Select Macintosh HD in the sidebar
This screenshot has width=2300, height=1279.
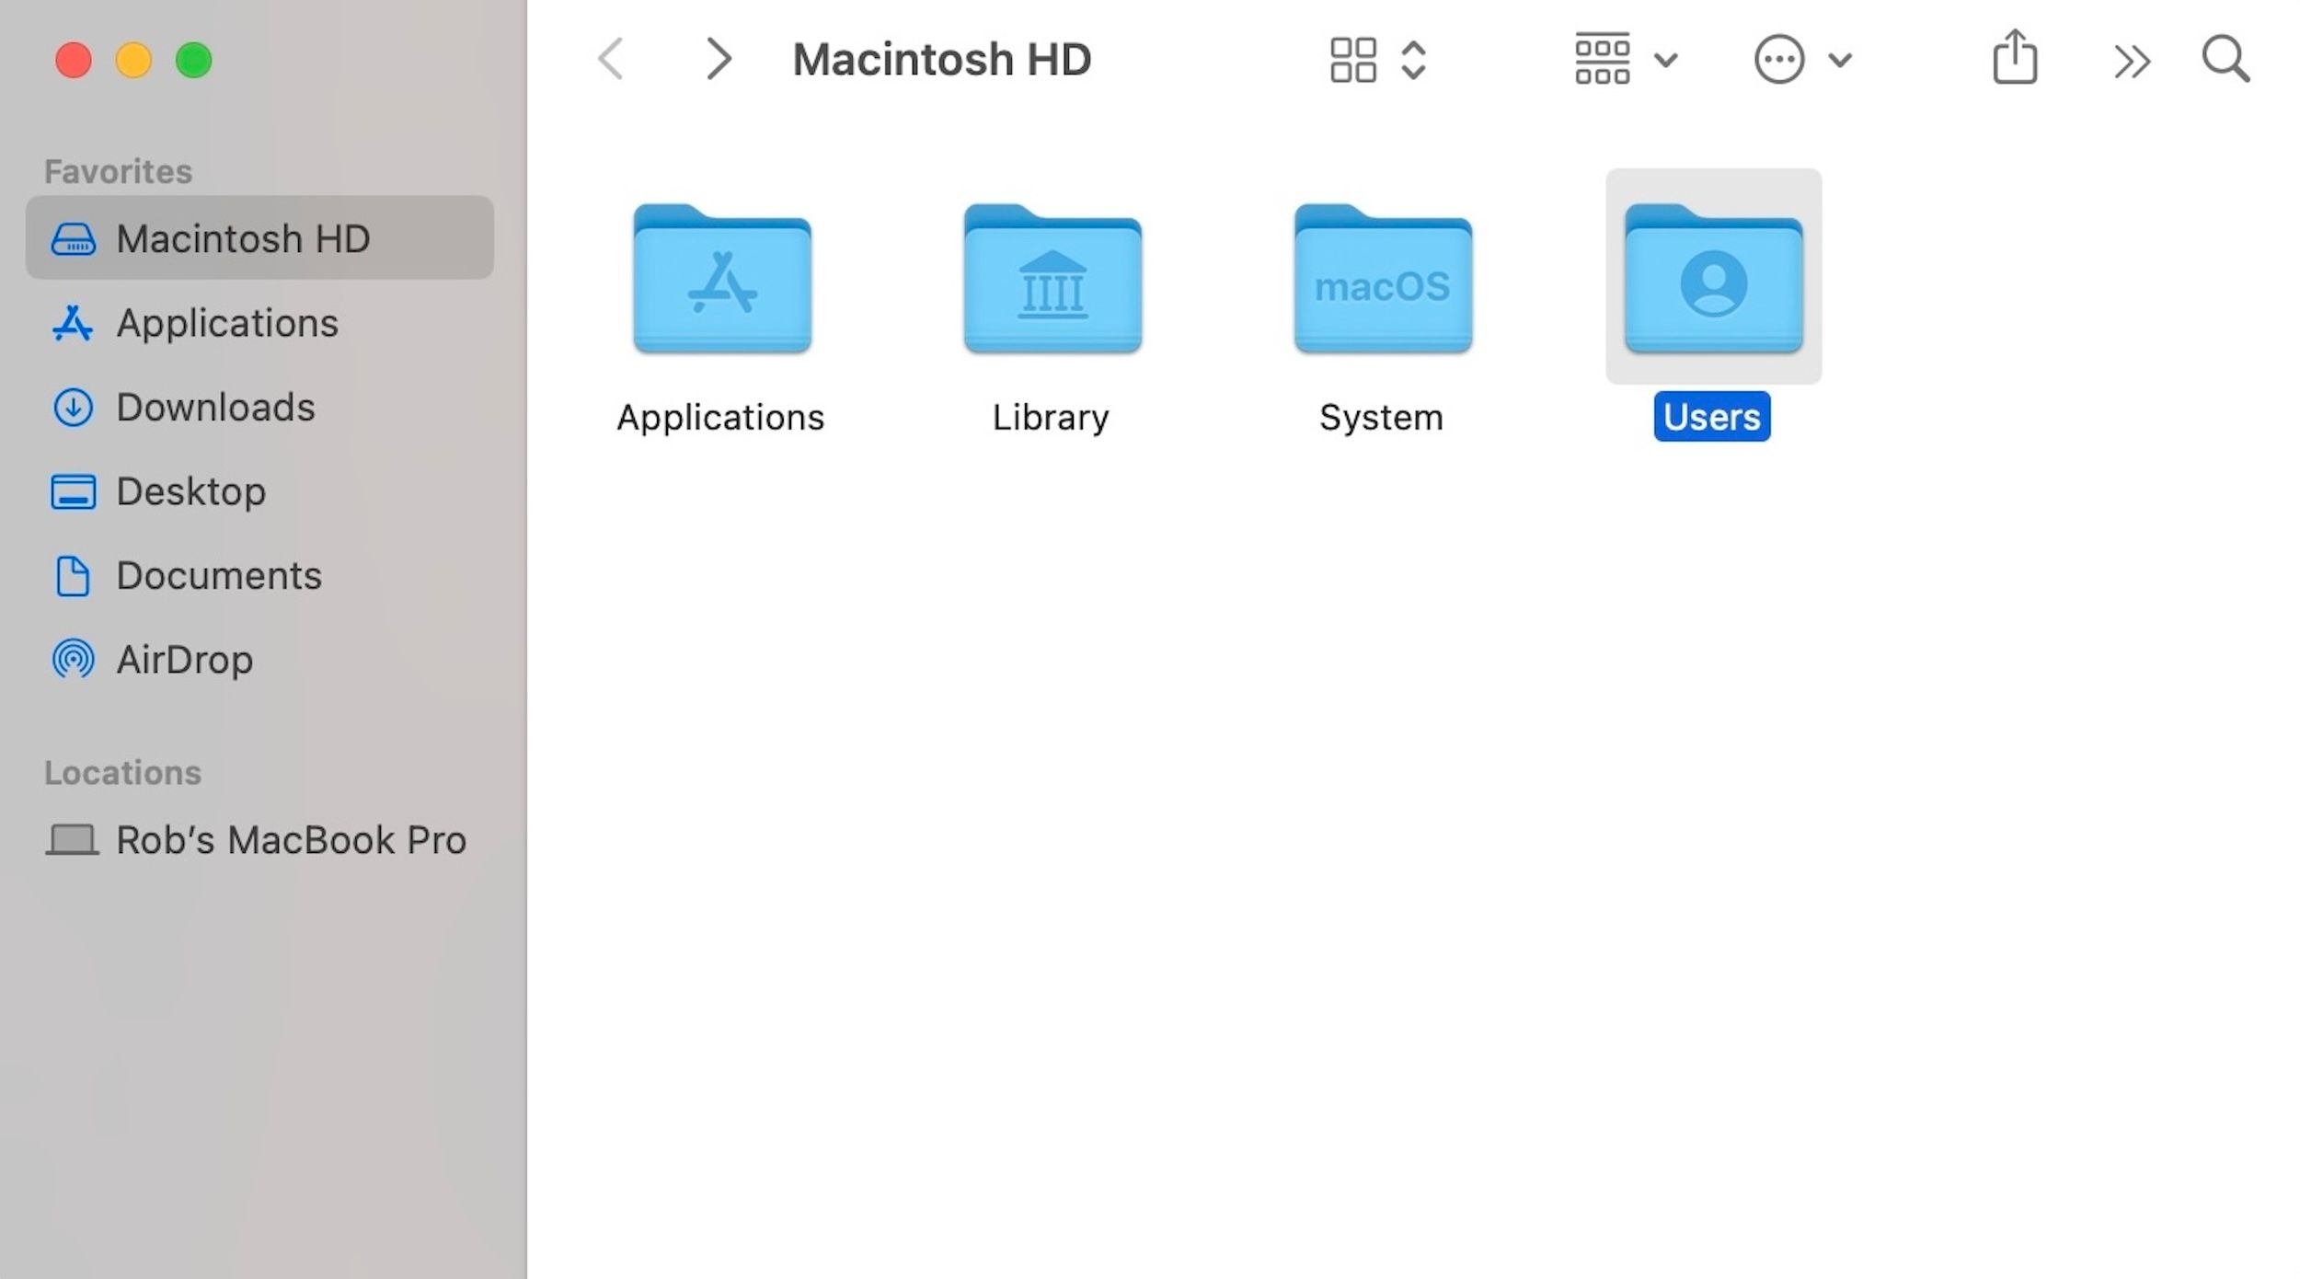coord(259,237)
